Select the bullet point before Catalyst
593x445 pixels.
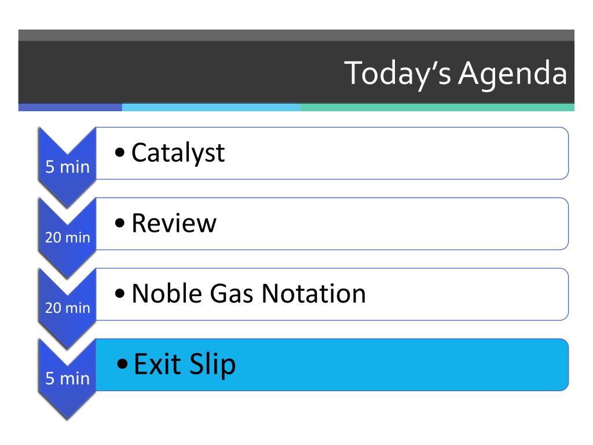tap(119, 152)
